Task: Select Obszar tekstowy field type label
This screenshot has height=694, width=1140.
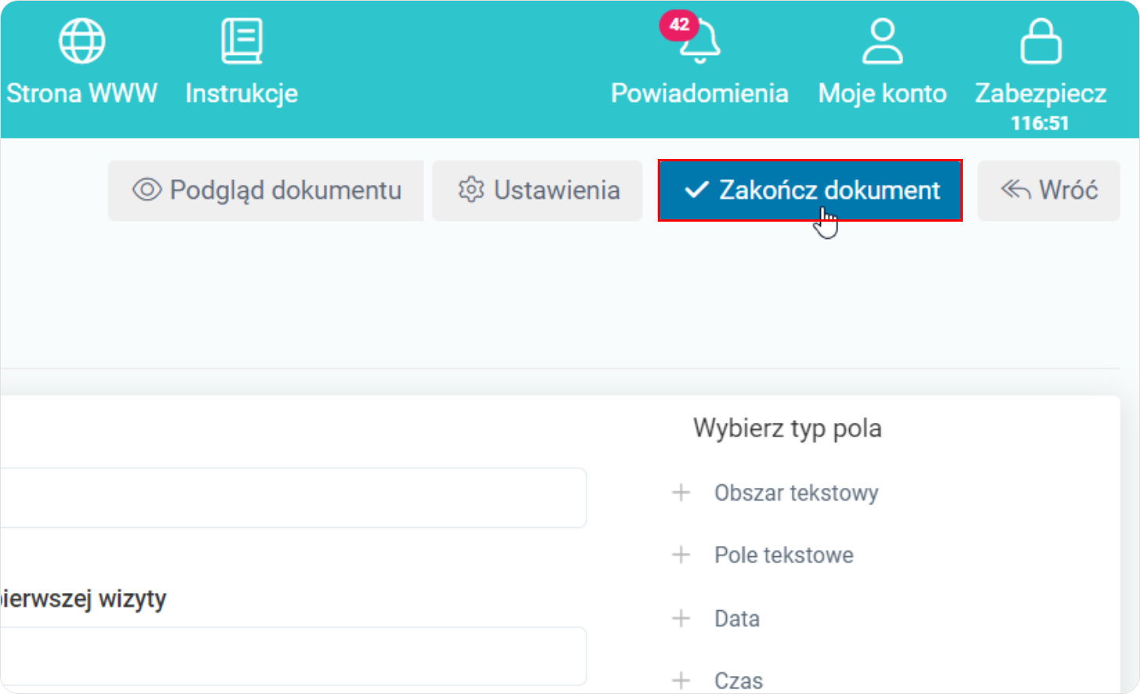Action: click(x=796, y=493)
